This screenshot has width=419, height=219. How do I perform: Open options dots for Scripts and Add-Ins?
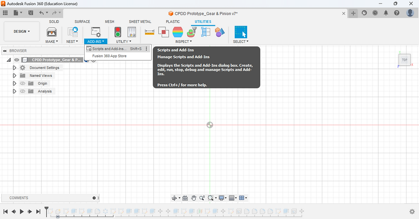146,49
